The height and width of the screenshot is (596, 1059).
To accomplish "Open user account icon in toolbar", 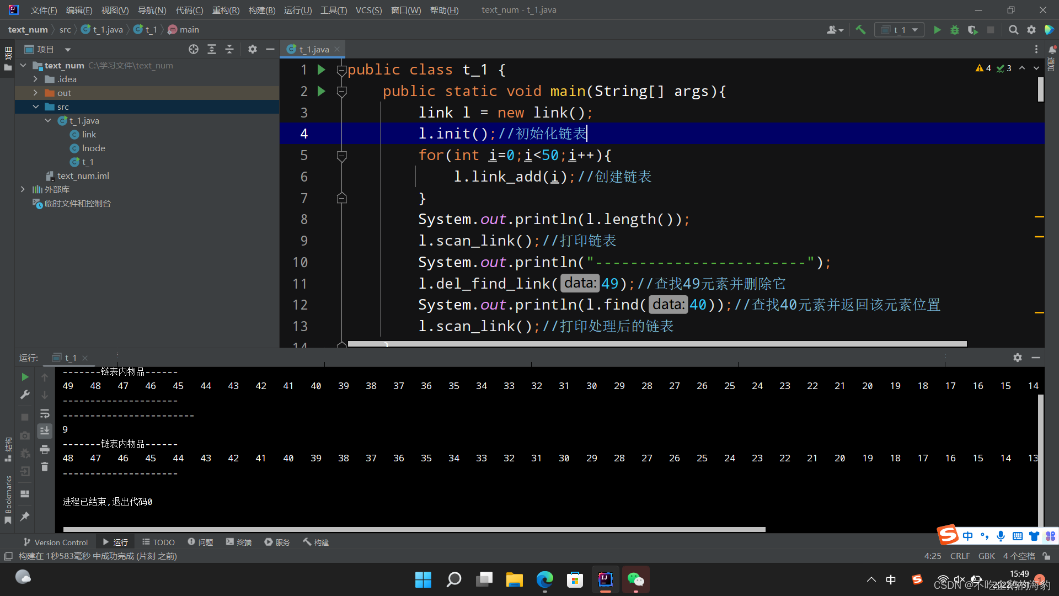I will pos(835,30).
